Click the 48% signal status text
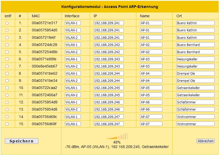The width and height of the screenshot is (220, 156). pos(117,142)
